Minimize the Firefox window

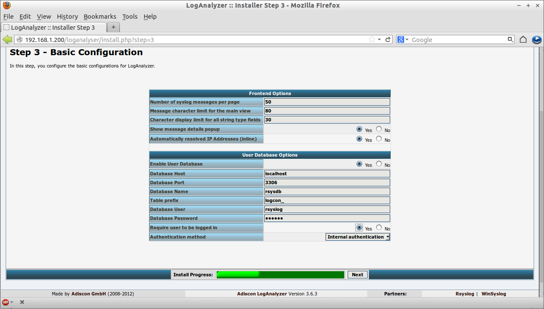point(519,6)
